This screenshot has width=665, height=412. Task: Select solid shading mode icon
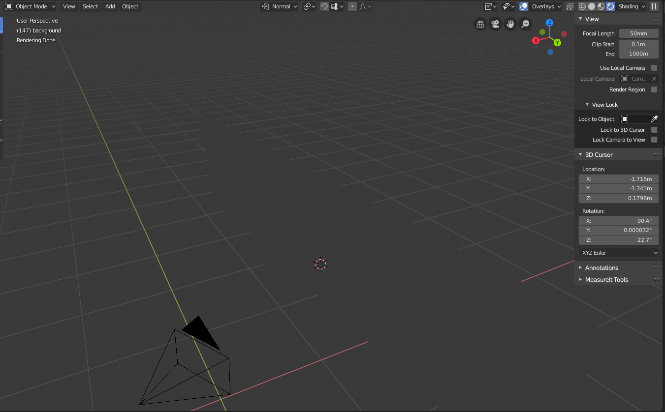592,6
